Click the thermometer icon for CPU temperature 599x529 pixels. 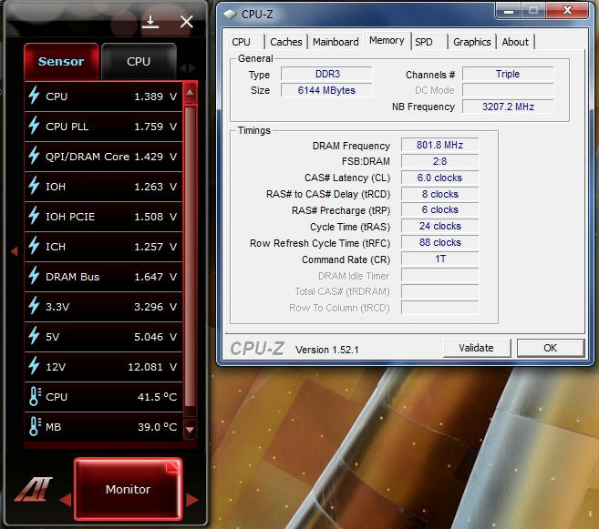pos(35,396)
